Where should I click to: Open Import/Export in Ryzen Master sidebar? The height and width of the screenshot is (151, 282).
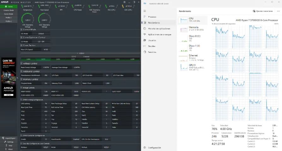[9, 138]
